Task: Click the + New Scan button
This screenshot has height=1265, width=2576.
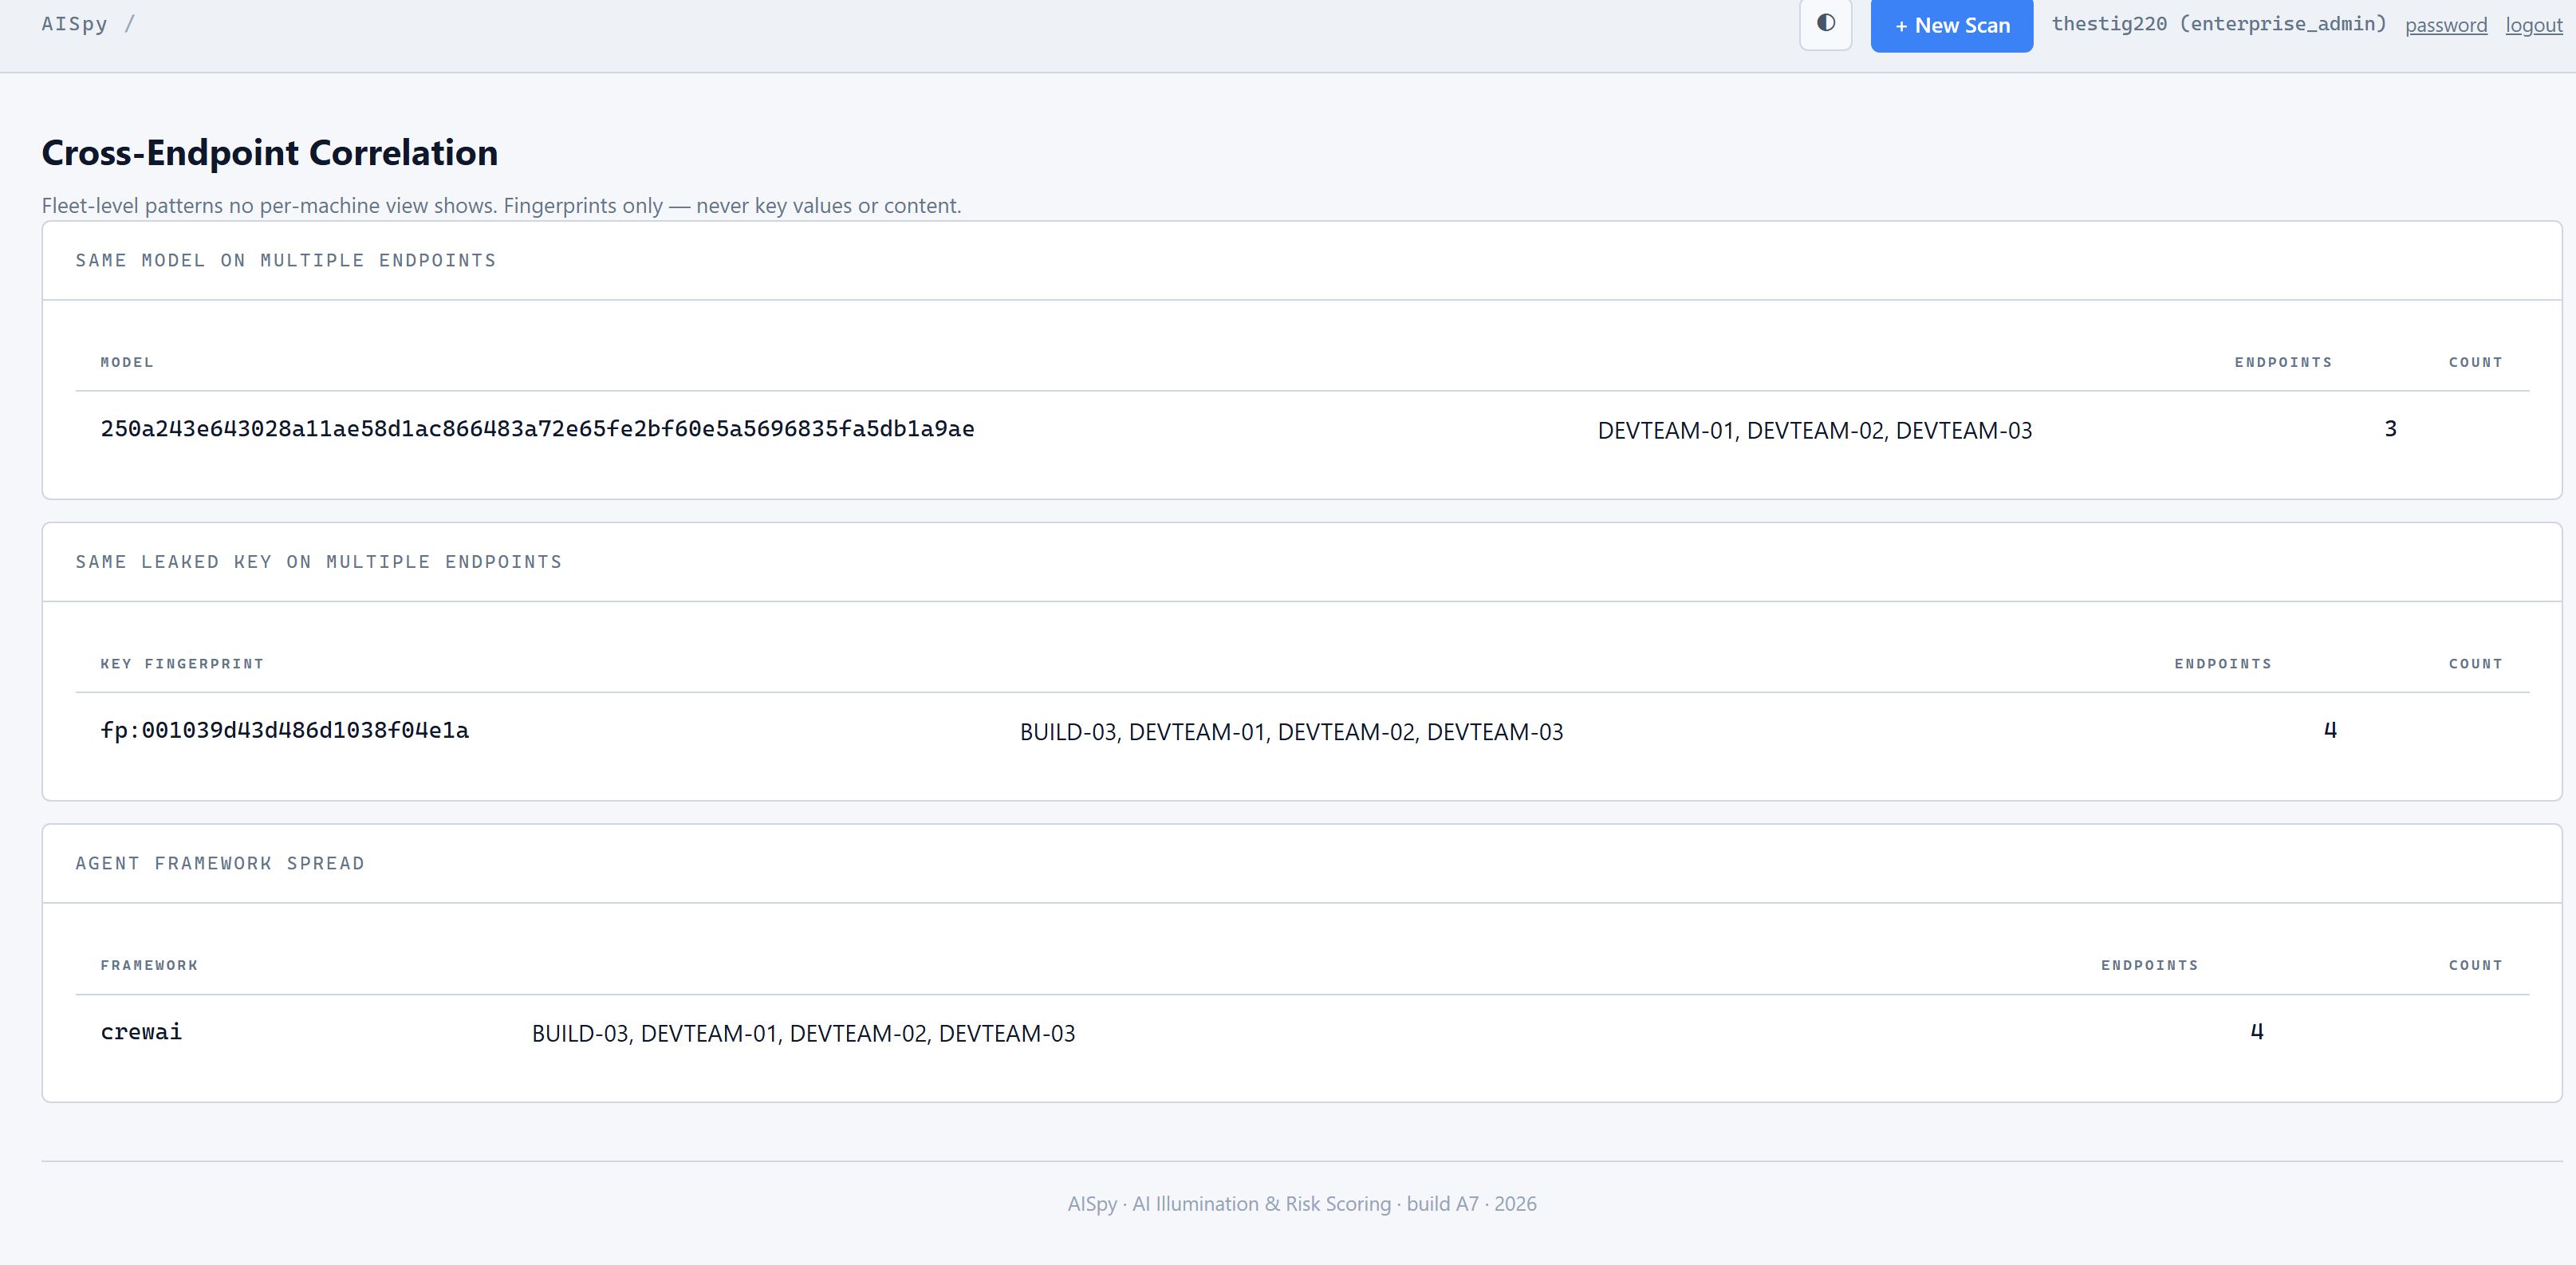Action: tap(1951, 25)
